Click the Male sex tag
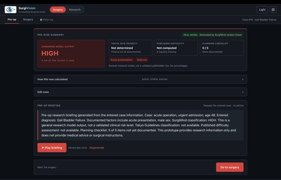Screen dimensions: 281x180 (142, 60)
